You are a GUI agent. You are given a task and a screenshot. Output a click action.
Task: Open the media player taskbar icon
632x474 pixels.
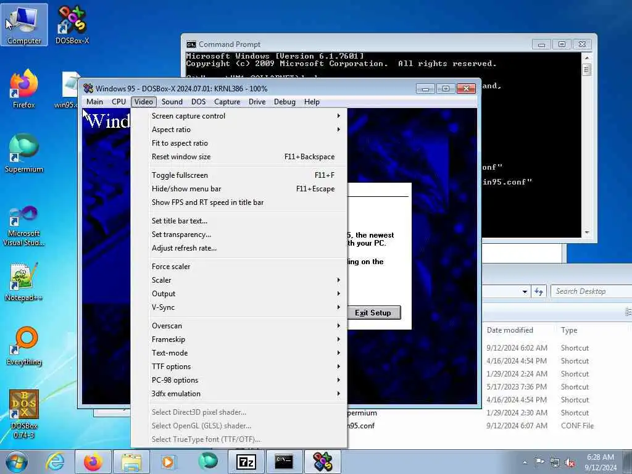coord(168,462)
